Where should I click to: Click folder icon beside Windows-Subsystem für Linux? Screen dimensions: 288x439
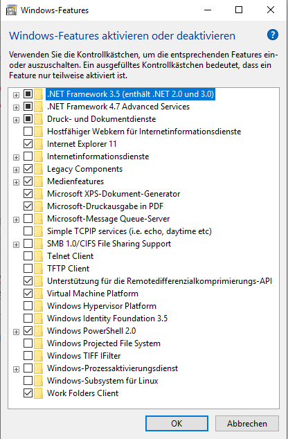[x=39, y=381]
